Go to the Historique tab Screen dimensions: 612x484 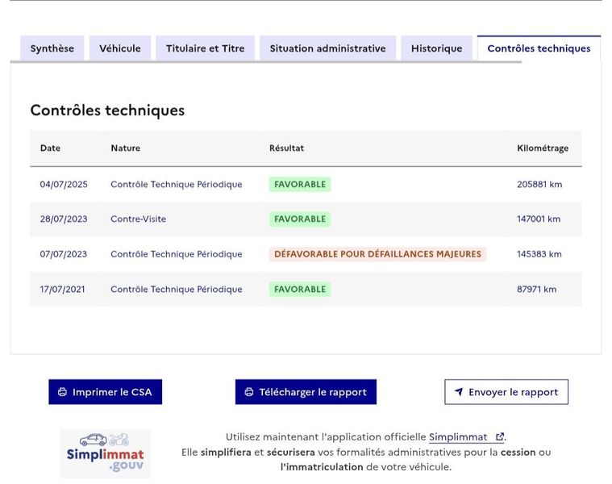pos(436,48)
